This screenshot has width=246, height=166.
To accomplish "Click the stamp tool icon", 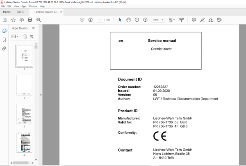I will [219, 20].
